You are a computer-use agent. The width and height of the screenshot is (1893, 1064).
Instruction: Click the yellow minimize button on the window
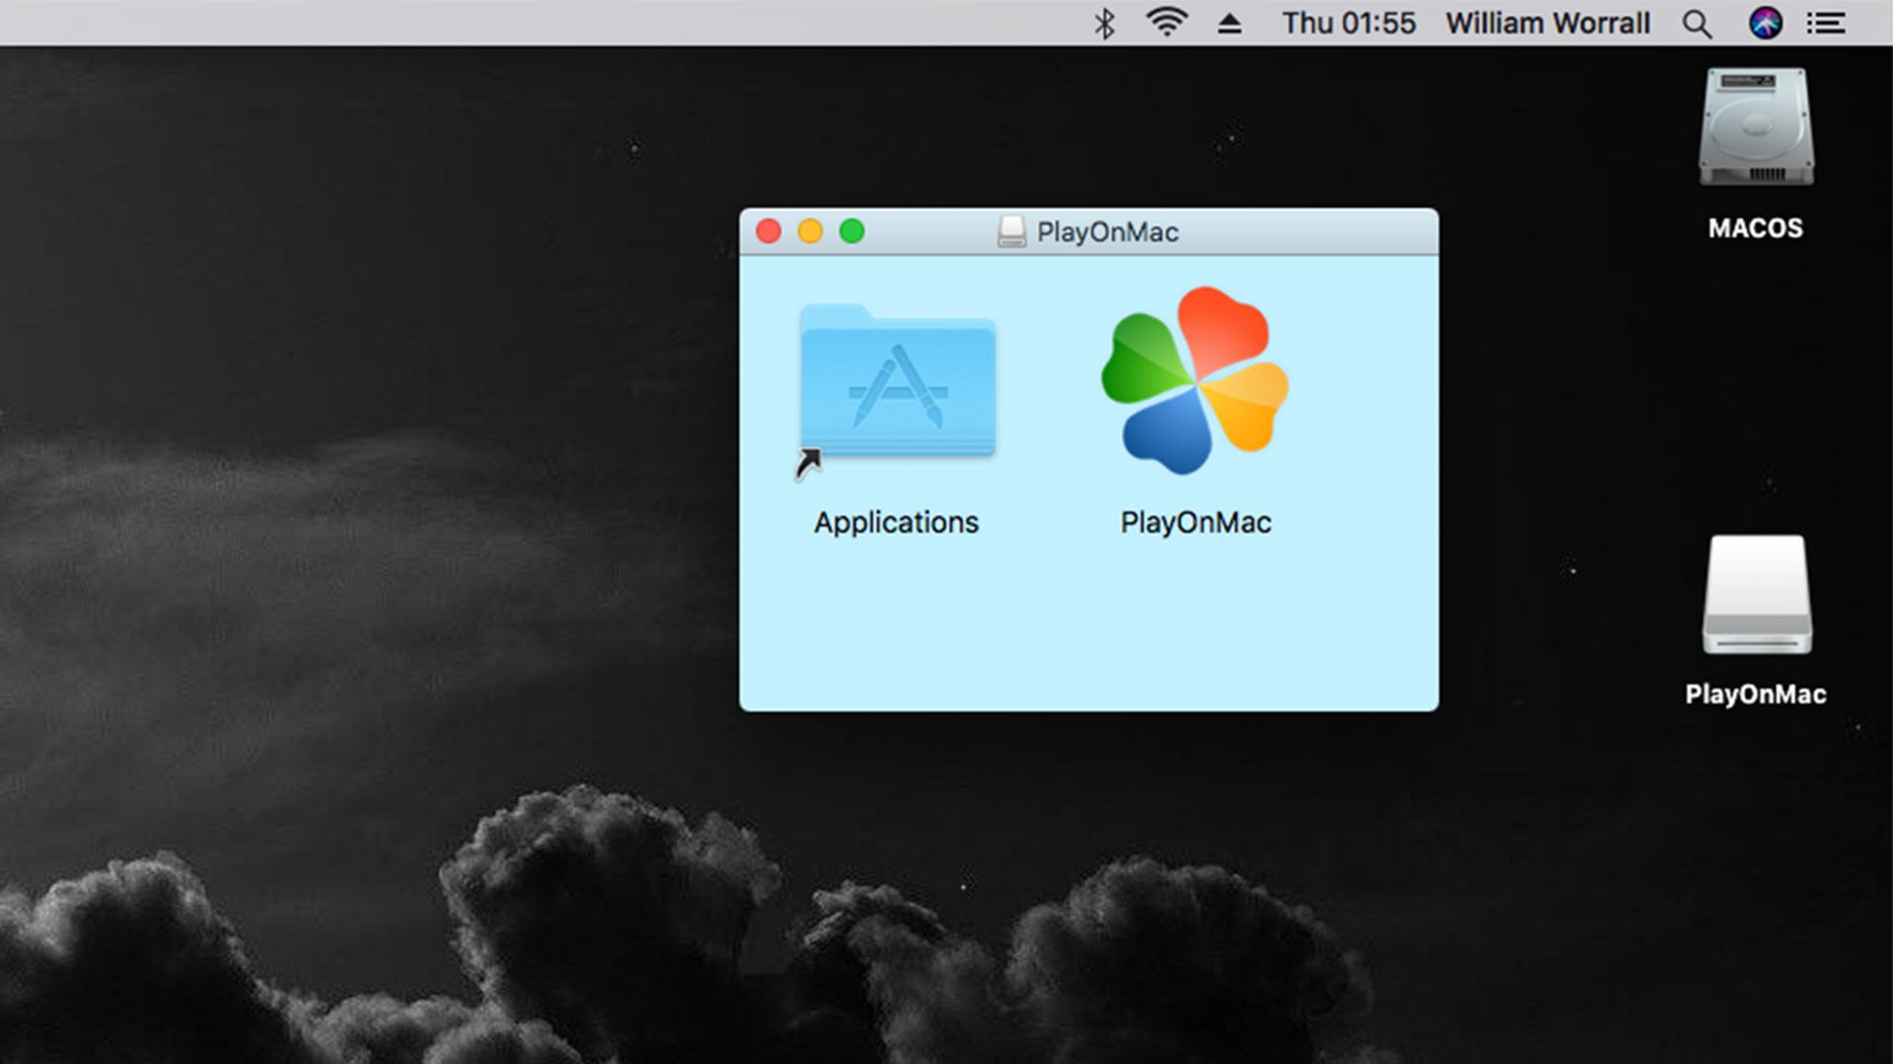pos(809,231)
